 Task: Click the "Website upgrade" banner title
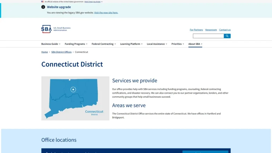[x=59, y=7]
